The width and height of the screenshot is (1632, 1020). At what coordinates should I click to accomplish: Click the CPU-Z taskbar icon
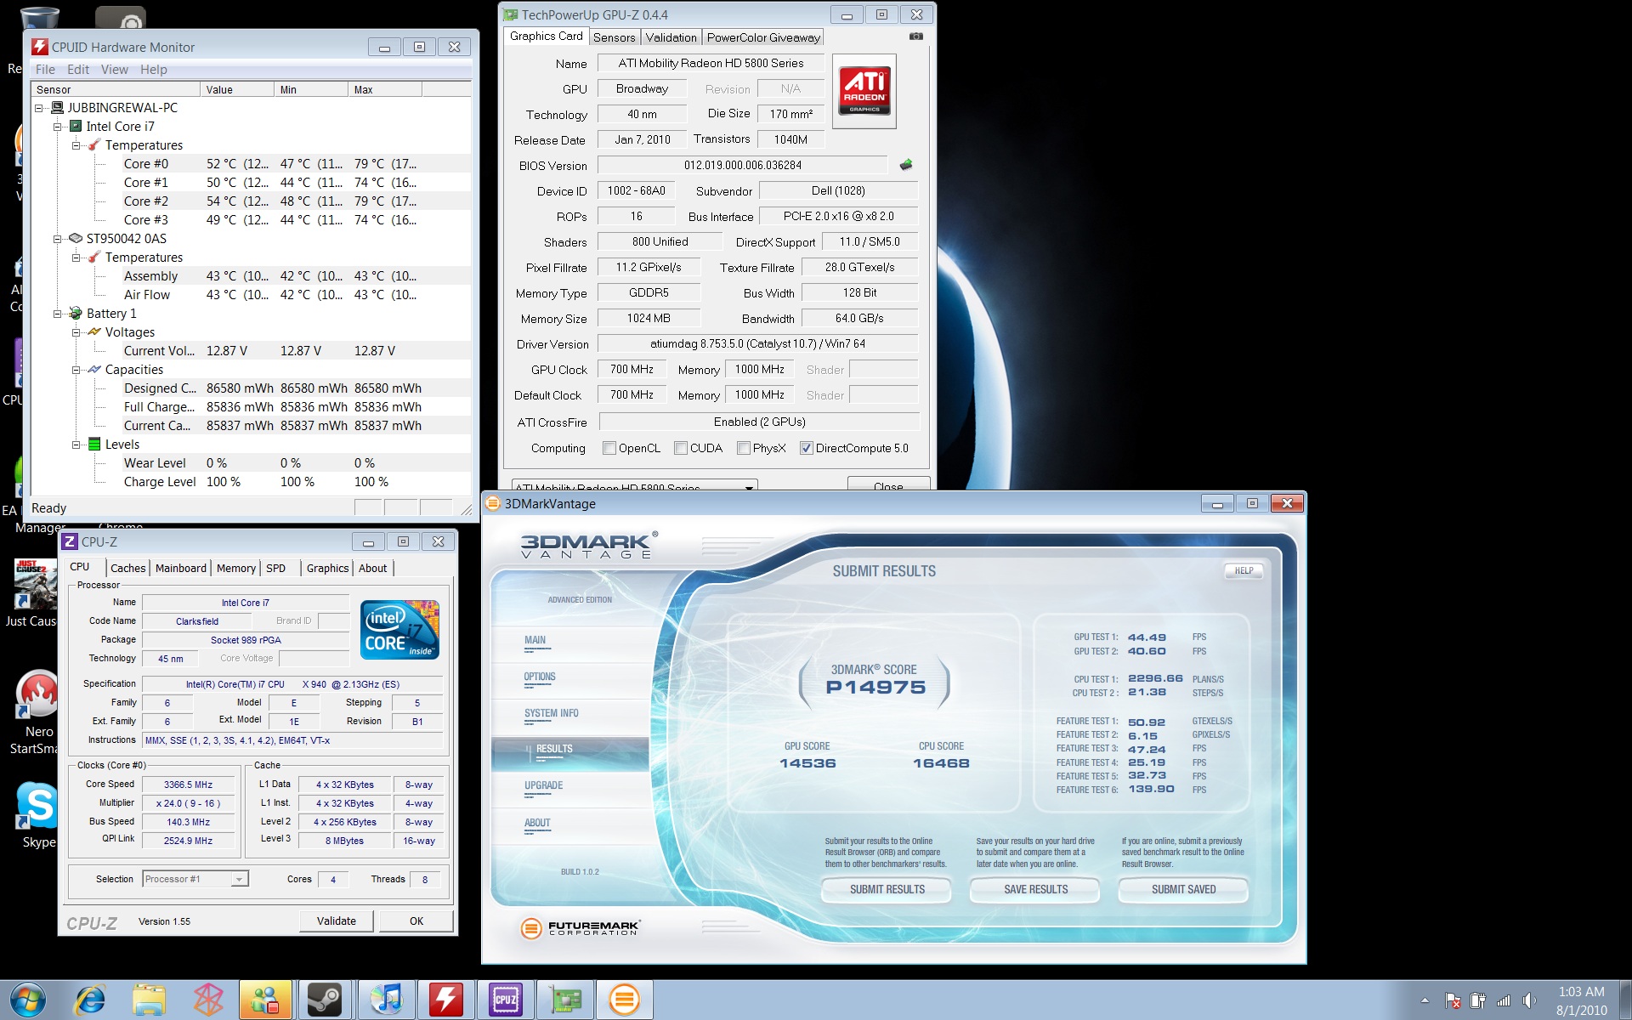pyautogui.click(x=505, y=1000)
